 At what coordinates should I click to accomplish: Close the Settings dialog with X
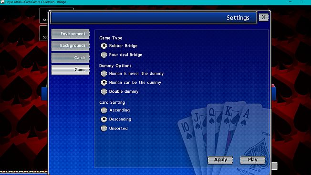click(x=264, y=17)
